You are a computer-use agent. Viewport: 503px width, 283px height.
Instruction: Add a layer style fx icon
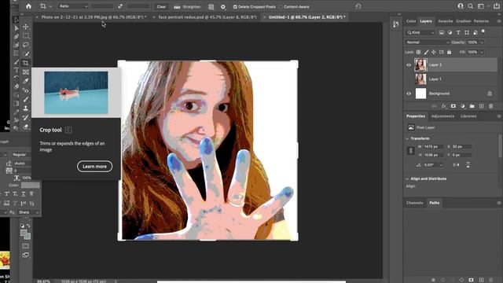pos(443,106)
